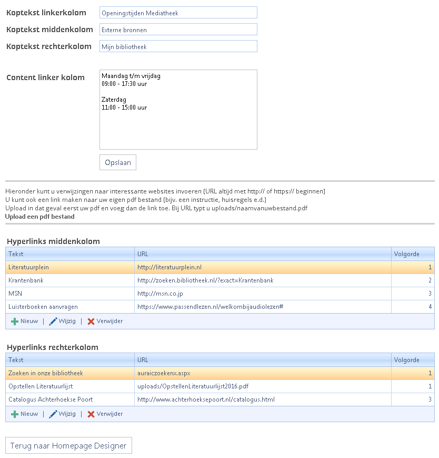Click inside the Content linker kolom textarea
439x458 pixels.
pos(178,110)
